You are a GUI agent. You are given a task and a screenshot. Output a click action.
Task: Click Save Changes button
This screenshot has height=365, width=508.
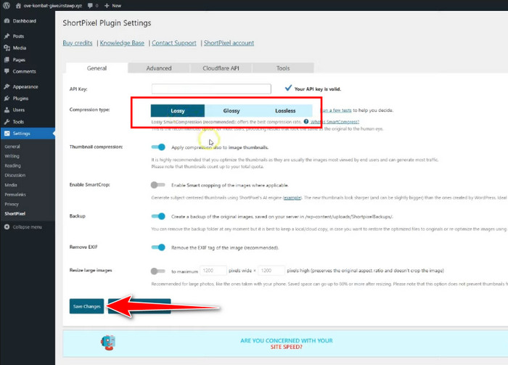(x=86, y=306)
